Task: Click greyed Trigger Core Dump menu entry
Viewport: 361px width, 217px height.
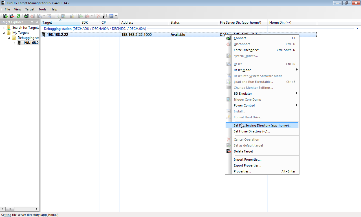Action: tap(262, 99)
